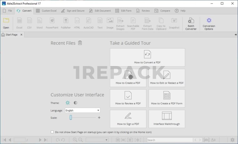Expand the Language dropdown
Screen dimensions: 238x144
[98, 110]
